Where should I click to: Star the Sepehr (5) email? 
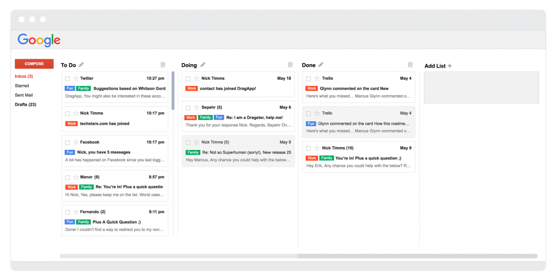(197, 107)
